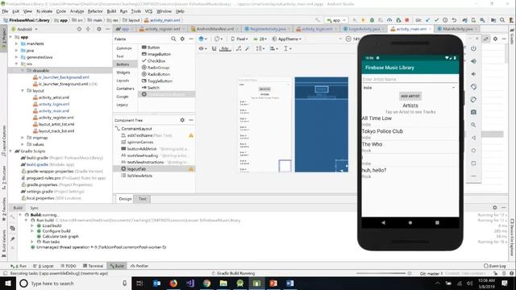Take emulator screenshot with camera icon

(x=473, y=113)
